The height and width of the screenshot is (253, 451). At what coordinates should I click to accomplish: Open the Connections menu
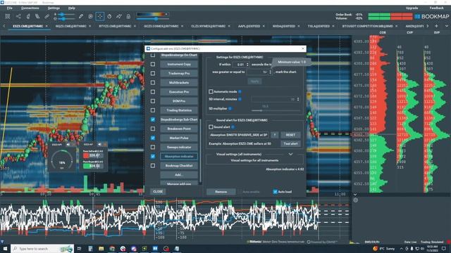pyautogui.click(x=30, y=8)
